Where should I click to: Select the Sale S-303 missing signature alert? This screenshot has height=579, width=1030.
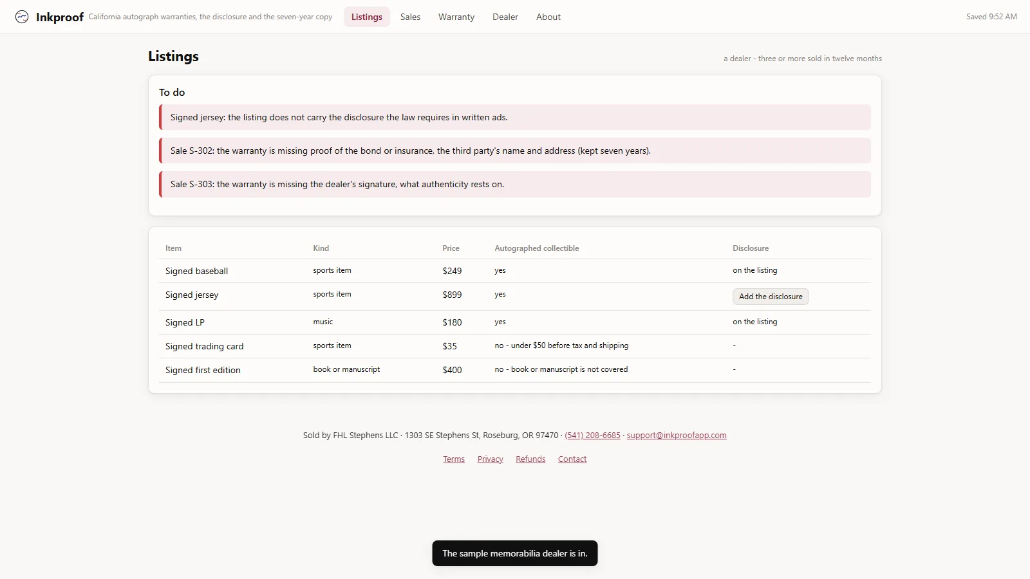point(515,184)
